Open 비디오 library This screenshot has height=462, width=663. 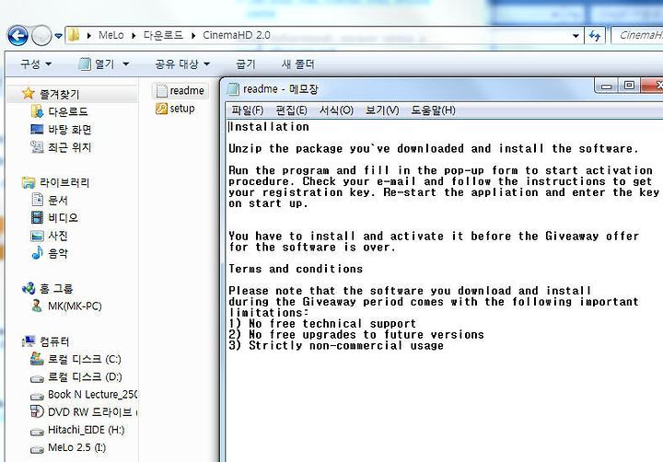(54, 218)
